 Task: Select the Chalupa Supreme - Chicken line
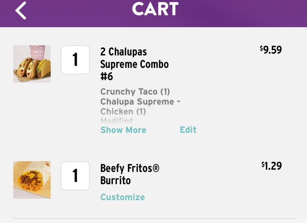[140, 106]
